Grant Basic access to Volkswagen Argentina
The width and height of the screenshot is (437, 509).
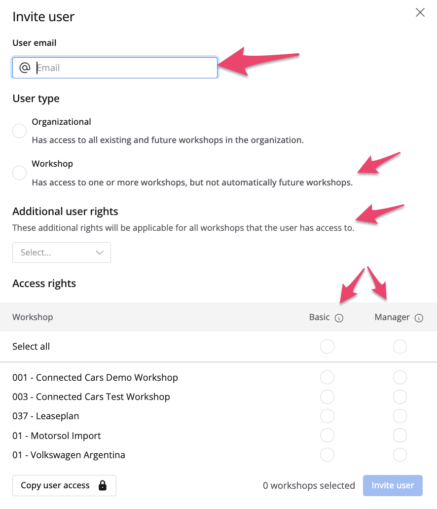tap(327, 455)
